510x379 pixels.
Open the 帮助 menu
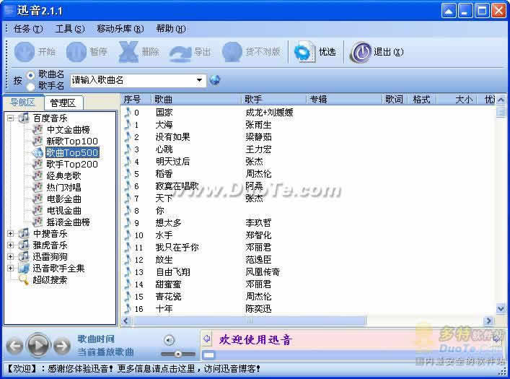171,29
